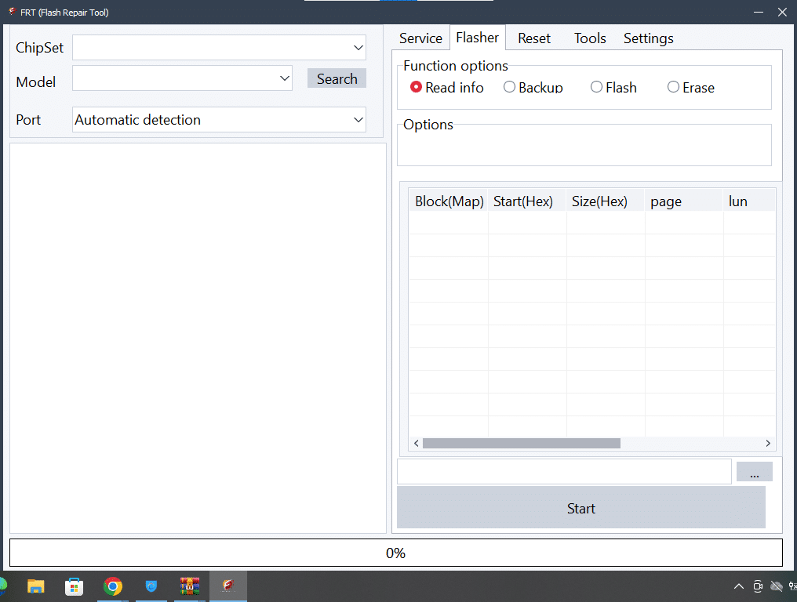Click the horizontal scrollbar under the table
This screenshot has height=602, width=797.
(521, 444)
